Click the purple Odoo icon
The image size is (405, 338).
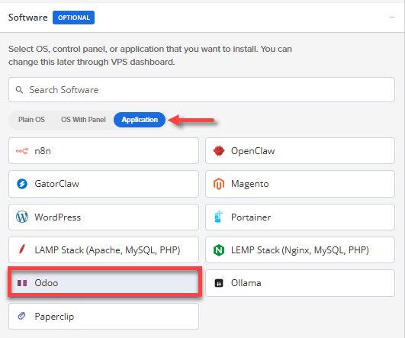click(x=22, y=283)
